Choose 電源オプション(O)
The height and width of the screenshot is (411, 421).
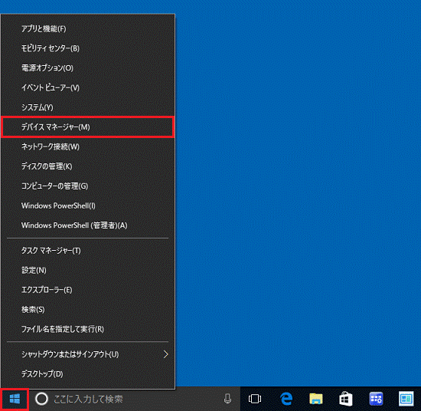coord(88,68)
